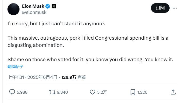Viewport: 180px width, 103px height.
Task: Like the post with heart icon
Action: 92,92
